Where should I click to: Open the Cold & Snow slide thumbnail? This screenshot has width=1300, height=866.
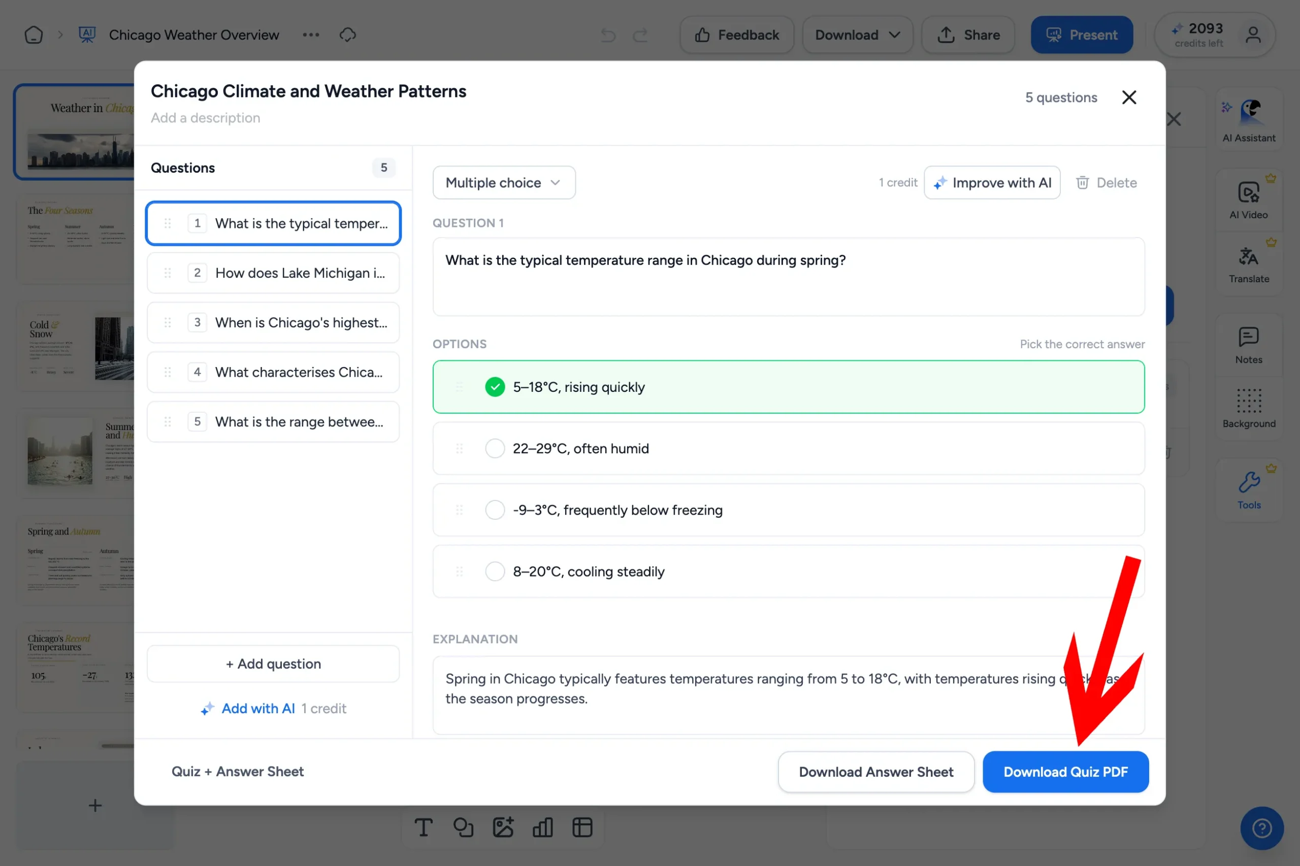[x=76, y=346]
